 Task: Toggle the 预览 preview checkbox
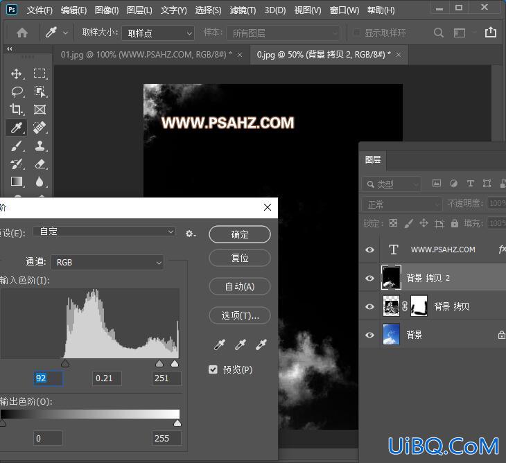click(213, 369)
